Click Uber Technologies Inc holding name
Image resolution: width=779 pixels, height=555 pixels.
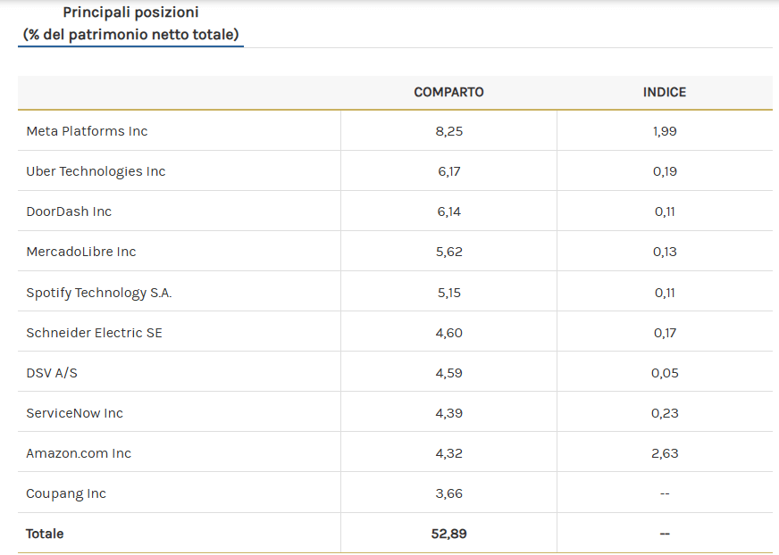pyautogui.click(x=96, y=171)
